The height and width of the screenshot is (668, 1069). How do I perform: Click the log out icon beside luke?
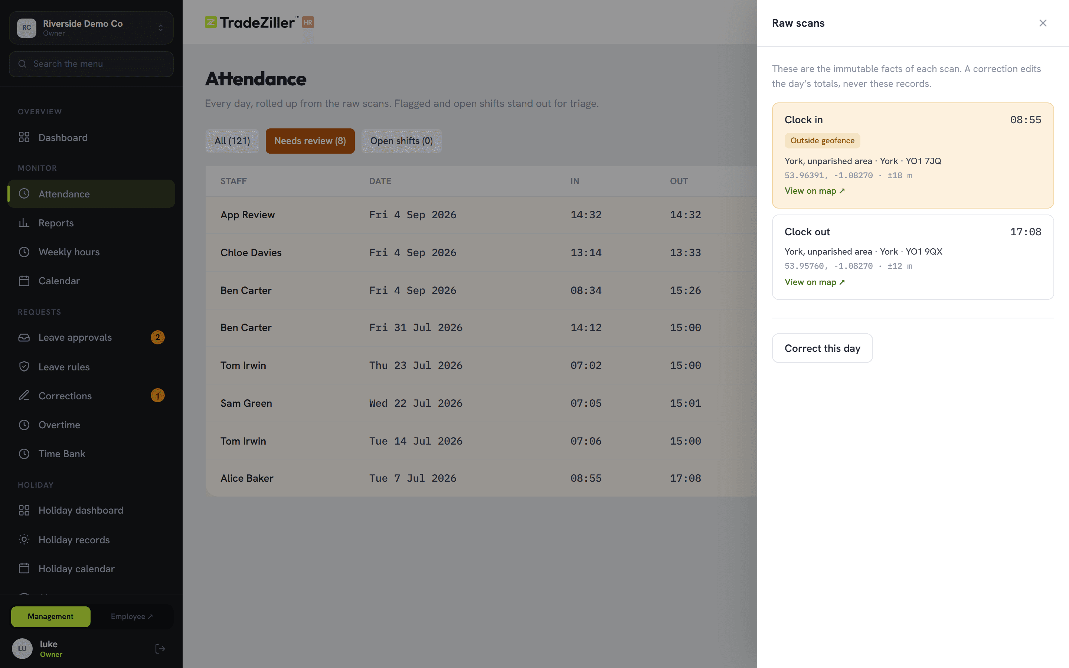click(x=160, y=649)
